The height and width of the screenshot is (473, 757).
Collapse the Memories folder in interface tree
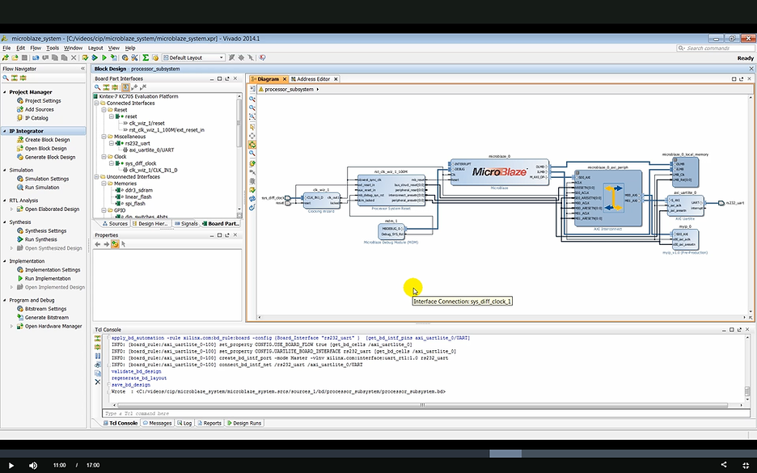tap(104, 184)
